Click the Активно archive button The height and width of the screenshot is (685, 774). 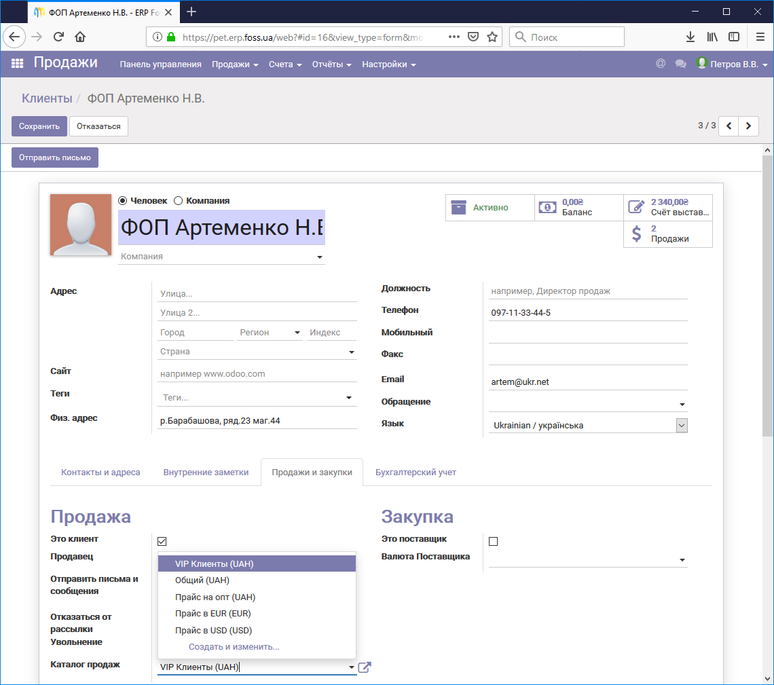[x=490, y=208]
